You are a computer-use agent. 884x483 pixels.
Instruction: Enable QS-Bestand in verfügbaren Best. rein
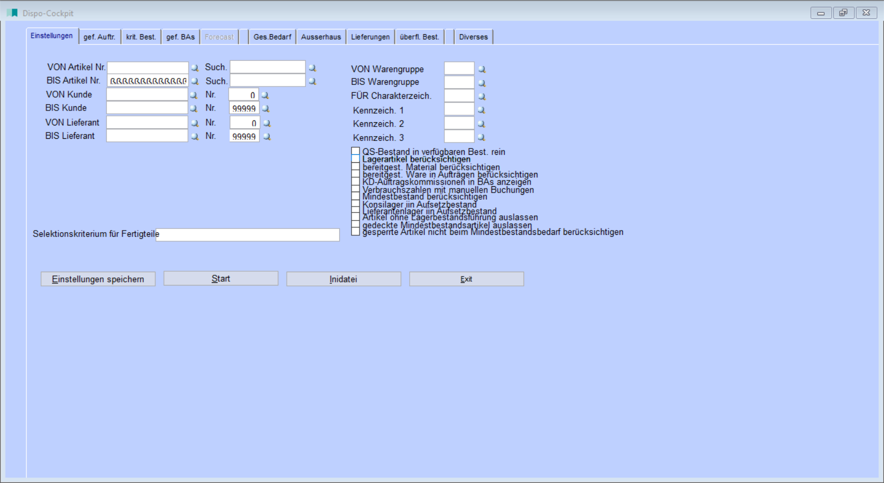356,152
